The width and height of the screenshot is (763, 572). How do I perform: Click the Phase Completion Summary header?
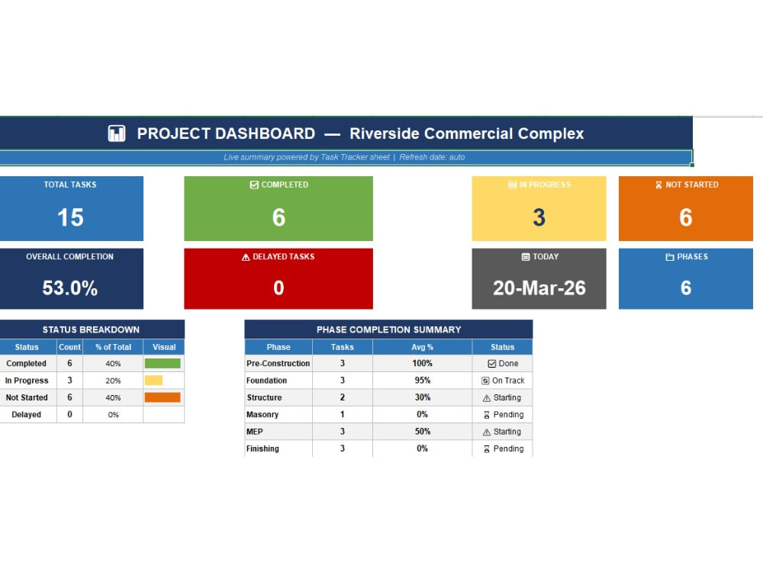[x=388, y=329]
